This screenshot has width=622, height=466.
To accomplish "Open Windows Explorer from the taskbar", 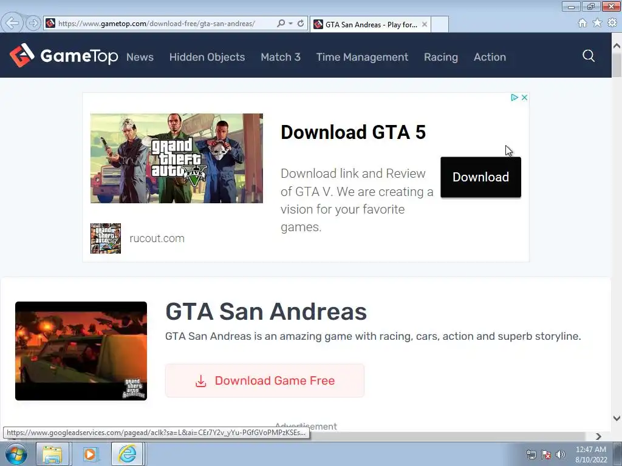I will [x=52, y=454].
